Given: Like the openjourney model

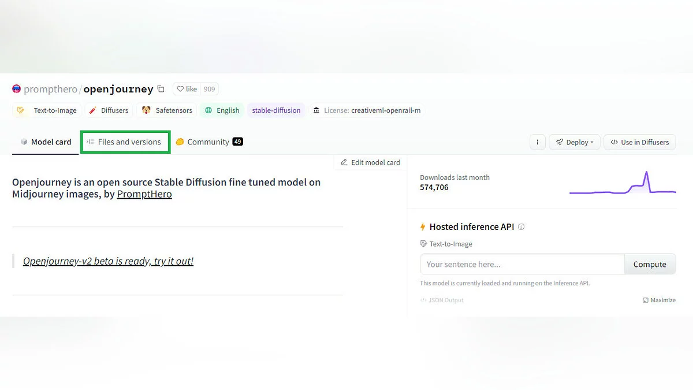Looking at the screenshot, I should 187,89.
